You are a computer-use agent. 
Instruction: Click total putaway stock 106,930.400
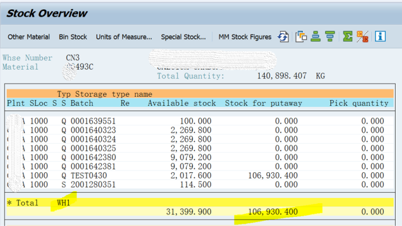pos(273,212)
